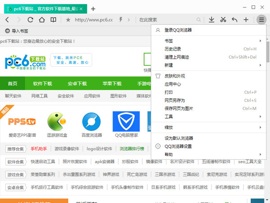
Task: Click the 手机旅行工具软件 link
Action: click(47, 187)
